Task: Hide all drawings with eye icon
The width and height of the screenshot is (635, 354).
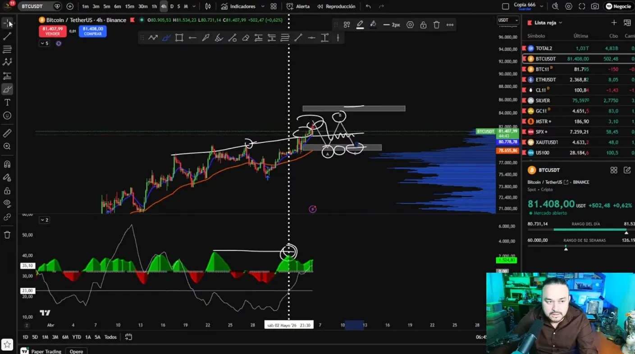Action: coord(7,204)
